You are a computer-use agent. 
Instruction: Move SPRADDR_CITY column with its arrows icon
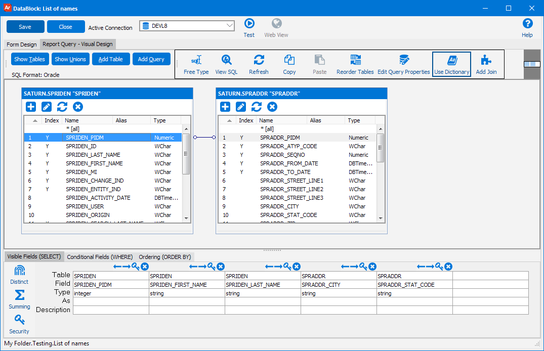pos(350,267)
